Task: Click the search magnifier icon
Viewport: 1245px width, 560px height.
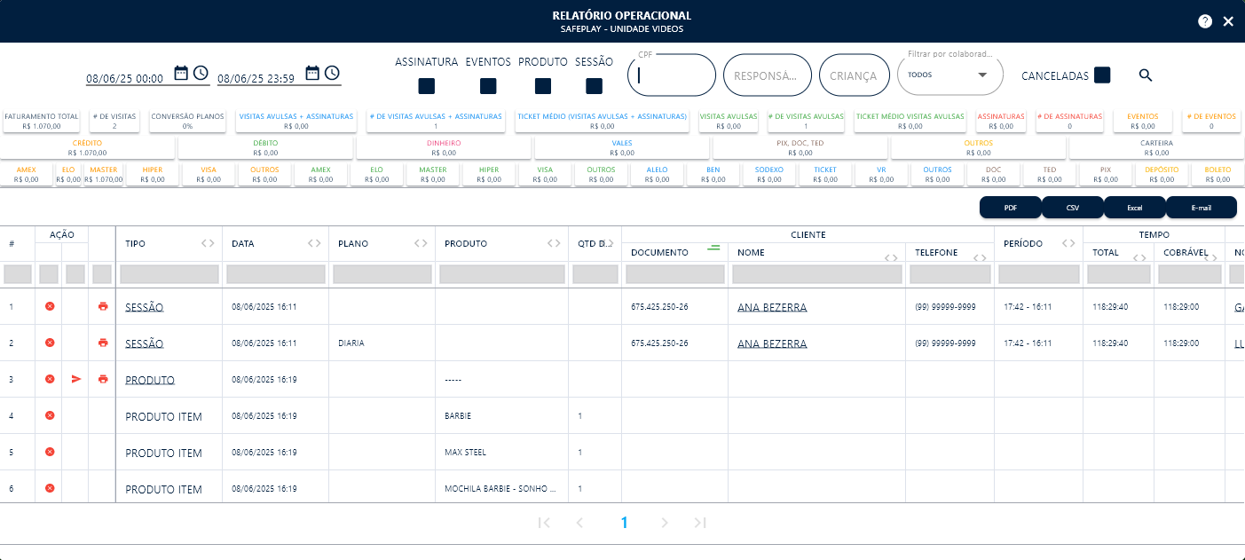Action: [1146, 75]
